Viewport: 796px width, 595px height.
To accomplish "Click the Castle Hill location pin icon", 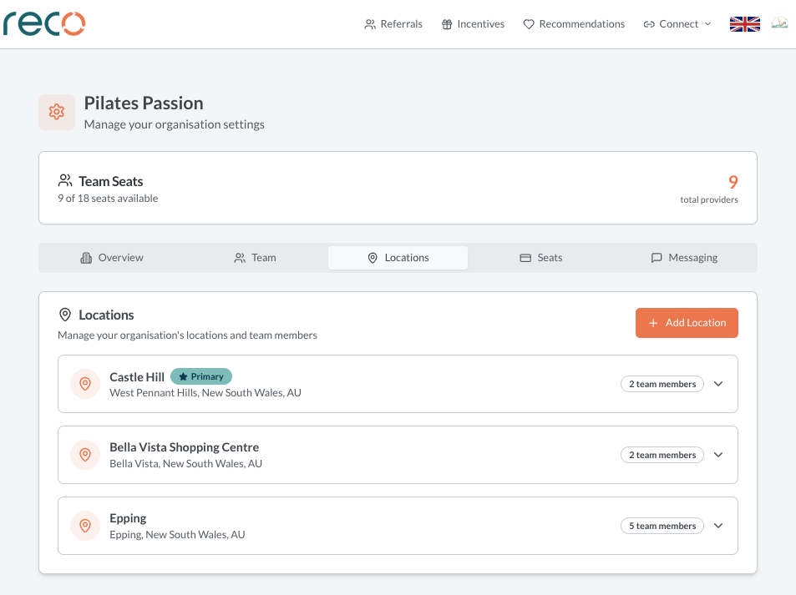I will point(84,384).
